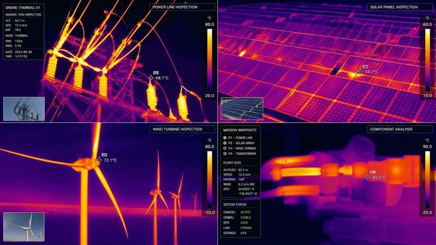
Task: Click the P1 crosshair marker on the power line
Action: click(x=151, y=78)
